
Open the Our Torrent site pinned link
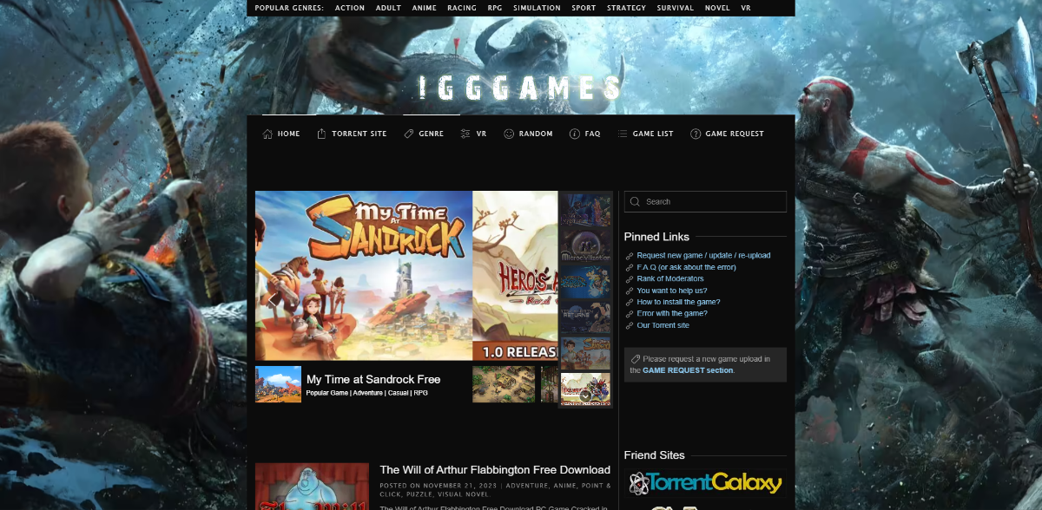(x=663, y=326)
